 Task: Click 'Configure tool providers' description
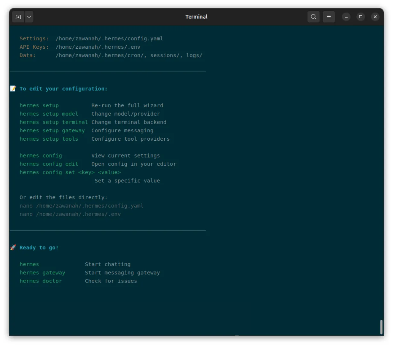[130, 139]
